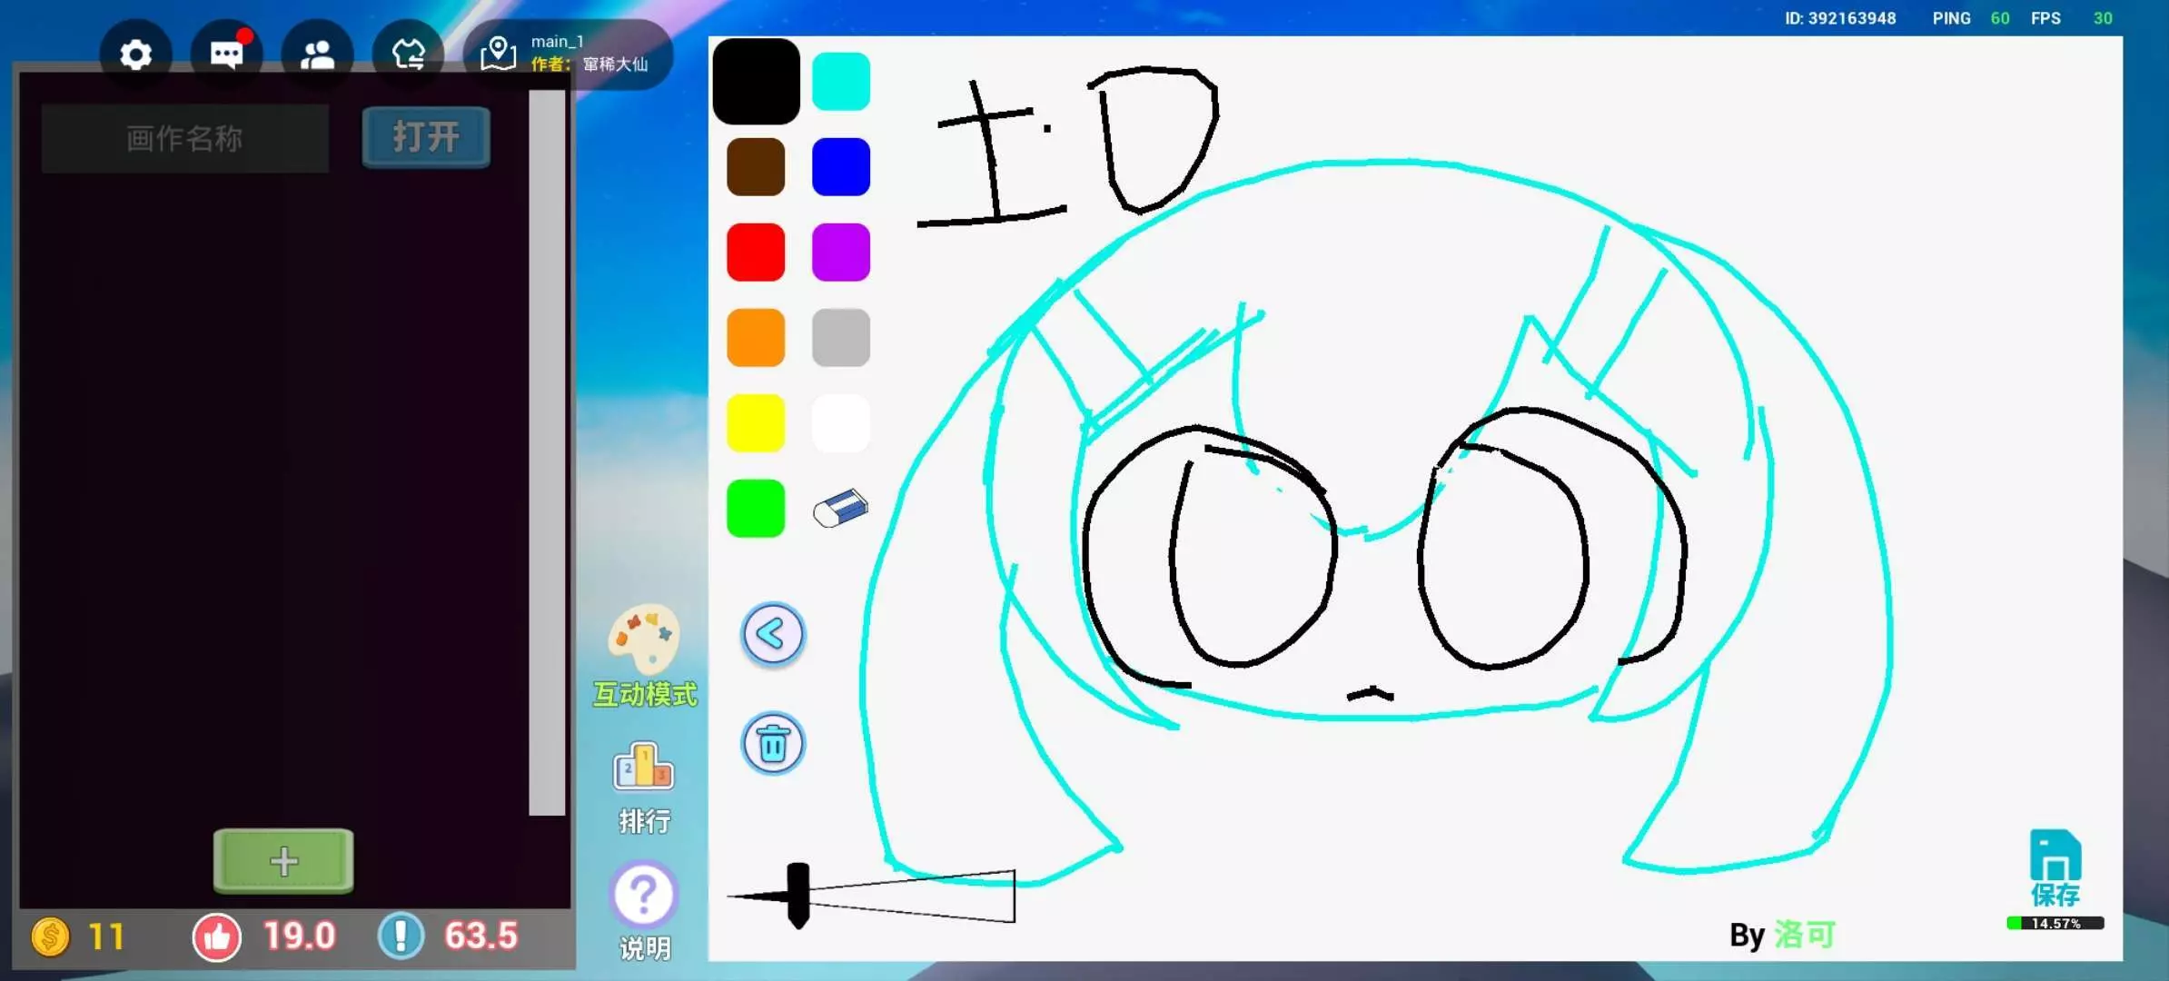Click the 打开 button
The height and width of the screenshot is (981, 2169).
point(426,137)
